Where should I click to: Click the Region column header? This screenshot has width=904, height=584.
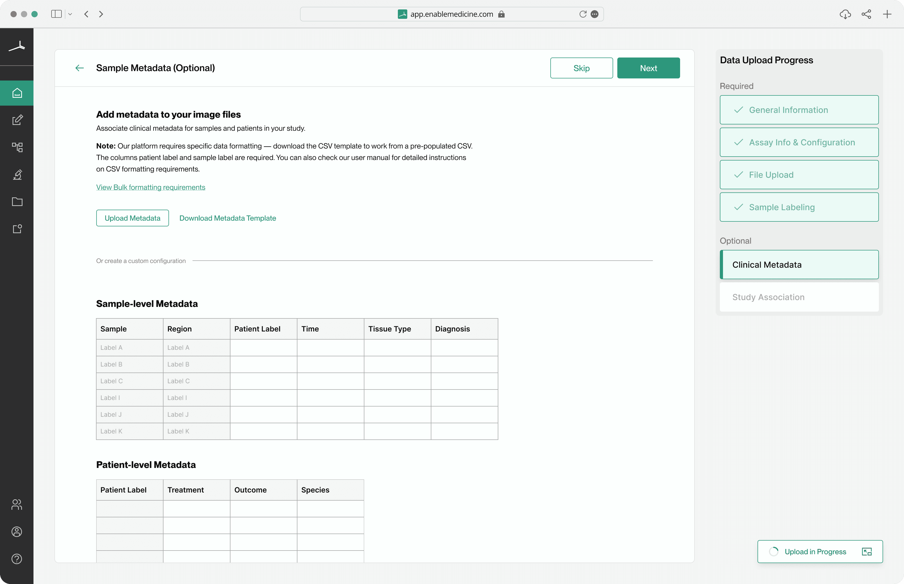point(196,329)
